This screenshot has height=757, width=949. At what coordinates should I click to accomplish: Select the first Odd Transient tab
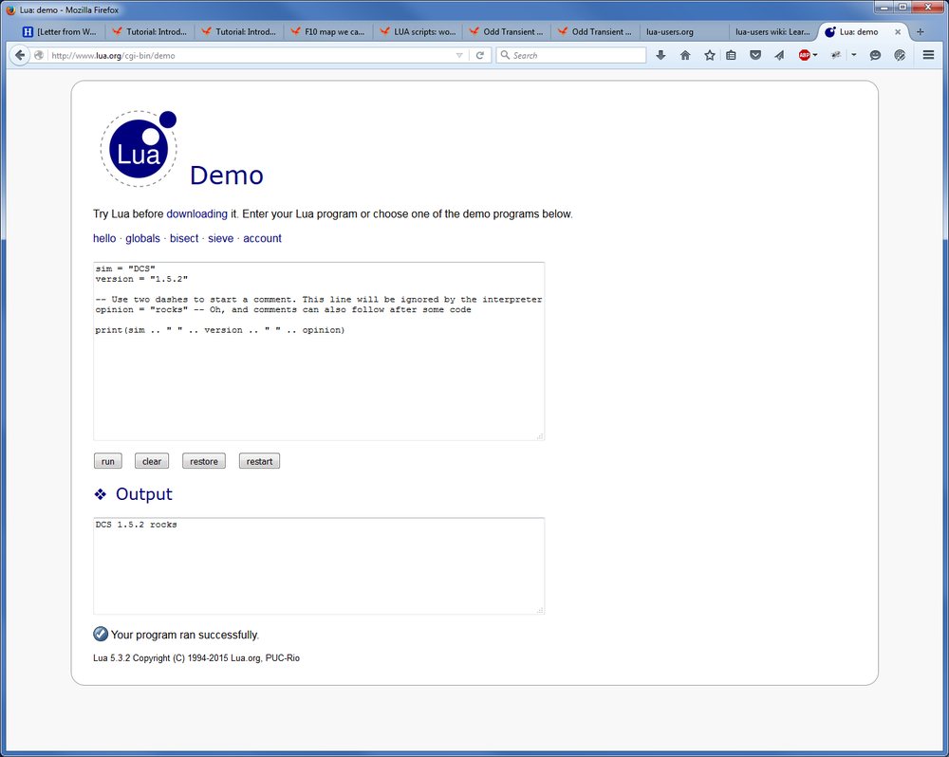pyautogui.click(x=507, y=31)
